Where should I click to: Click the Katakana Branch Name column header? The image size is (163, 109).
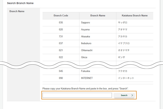135,16
